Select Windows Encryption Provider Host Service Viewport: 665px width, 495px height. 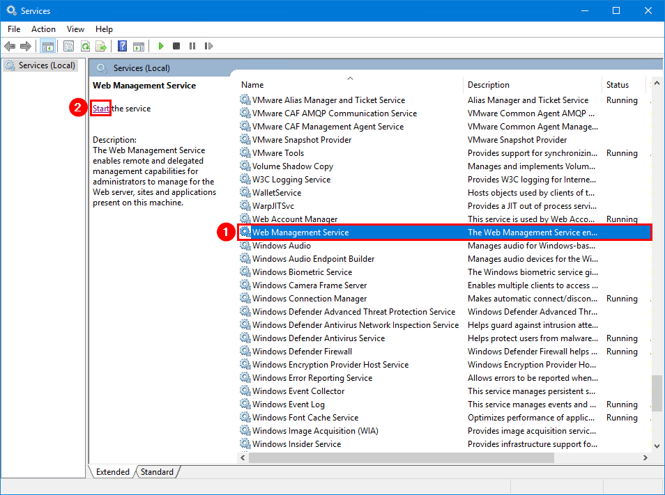pos(330,364)
